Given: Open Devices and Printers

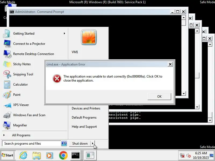Looking at the screenshot, I should (86, 108).
